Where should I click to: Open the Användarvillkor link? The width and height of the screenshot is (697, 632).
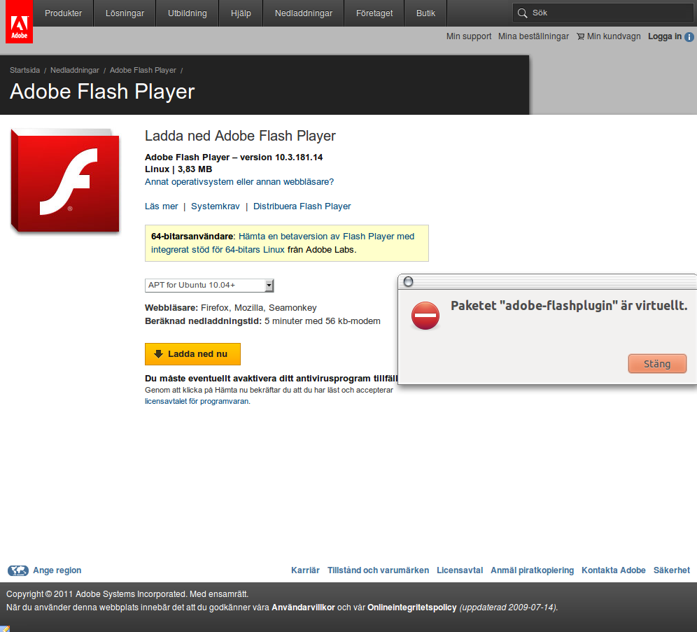pyautogui.click(x=303, y=608)
